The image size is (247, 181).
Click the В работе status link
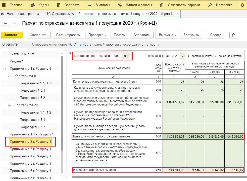(10, 44)
